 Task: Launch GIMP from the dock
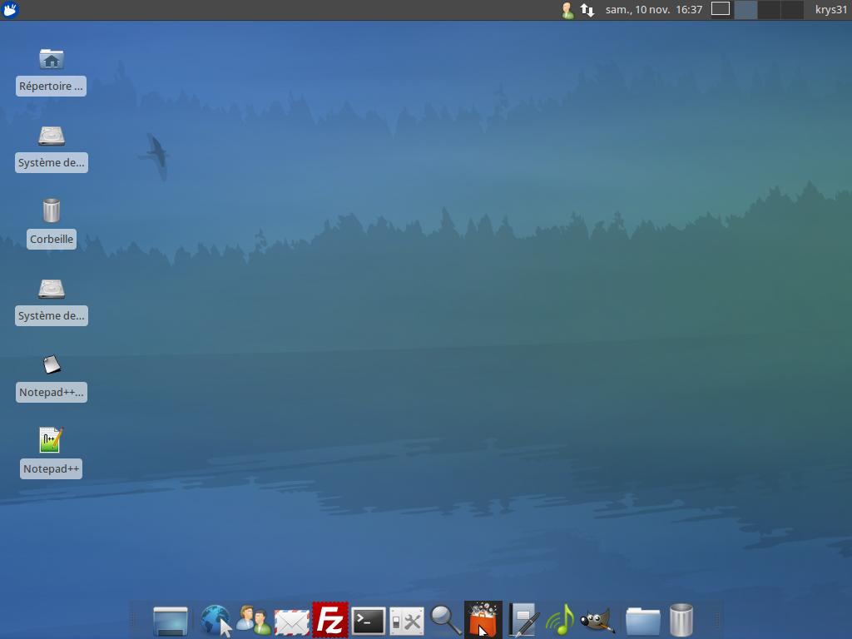[x=597, y=621]
